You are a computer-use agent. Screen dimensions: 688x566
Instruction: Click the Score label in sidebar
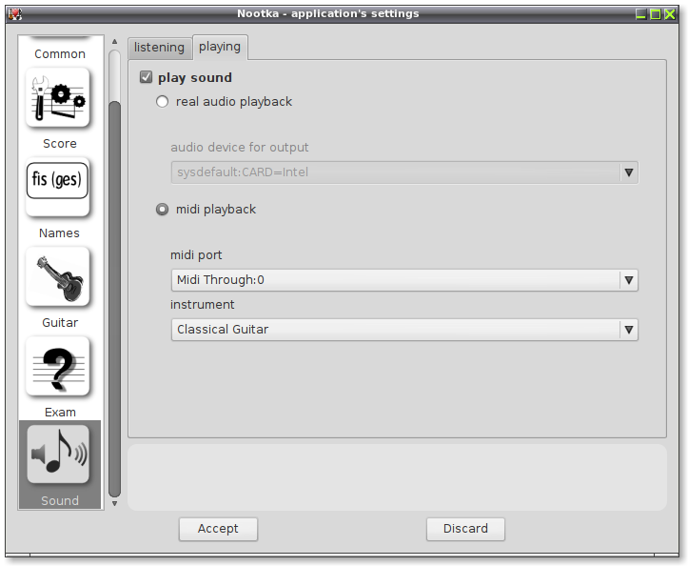pyautogui.click(x=60, y=144)
